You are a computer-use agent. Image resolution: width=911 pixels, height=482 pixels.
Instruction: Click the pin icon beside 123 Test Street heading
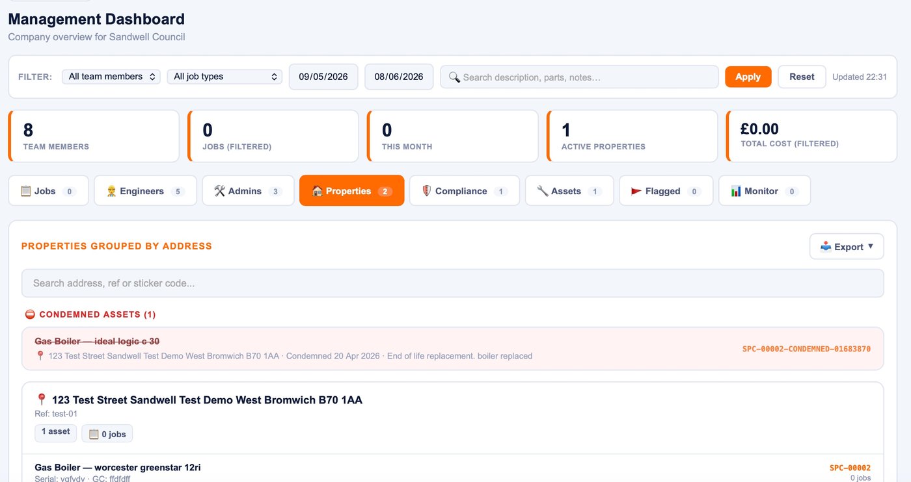click(42, 400)
